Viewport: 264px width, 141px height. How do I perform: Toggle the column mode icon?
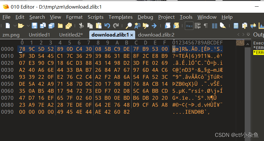214,26
